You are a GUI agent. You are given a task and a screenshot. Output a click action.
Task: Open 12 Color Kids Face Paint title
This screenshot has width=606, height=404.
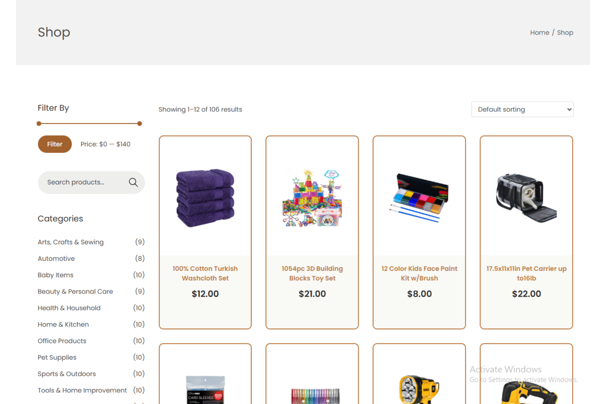419,273
